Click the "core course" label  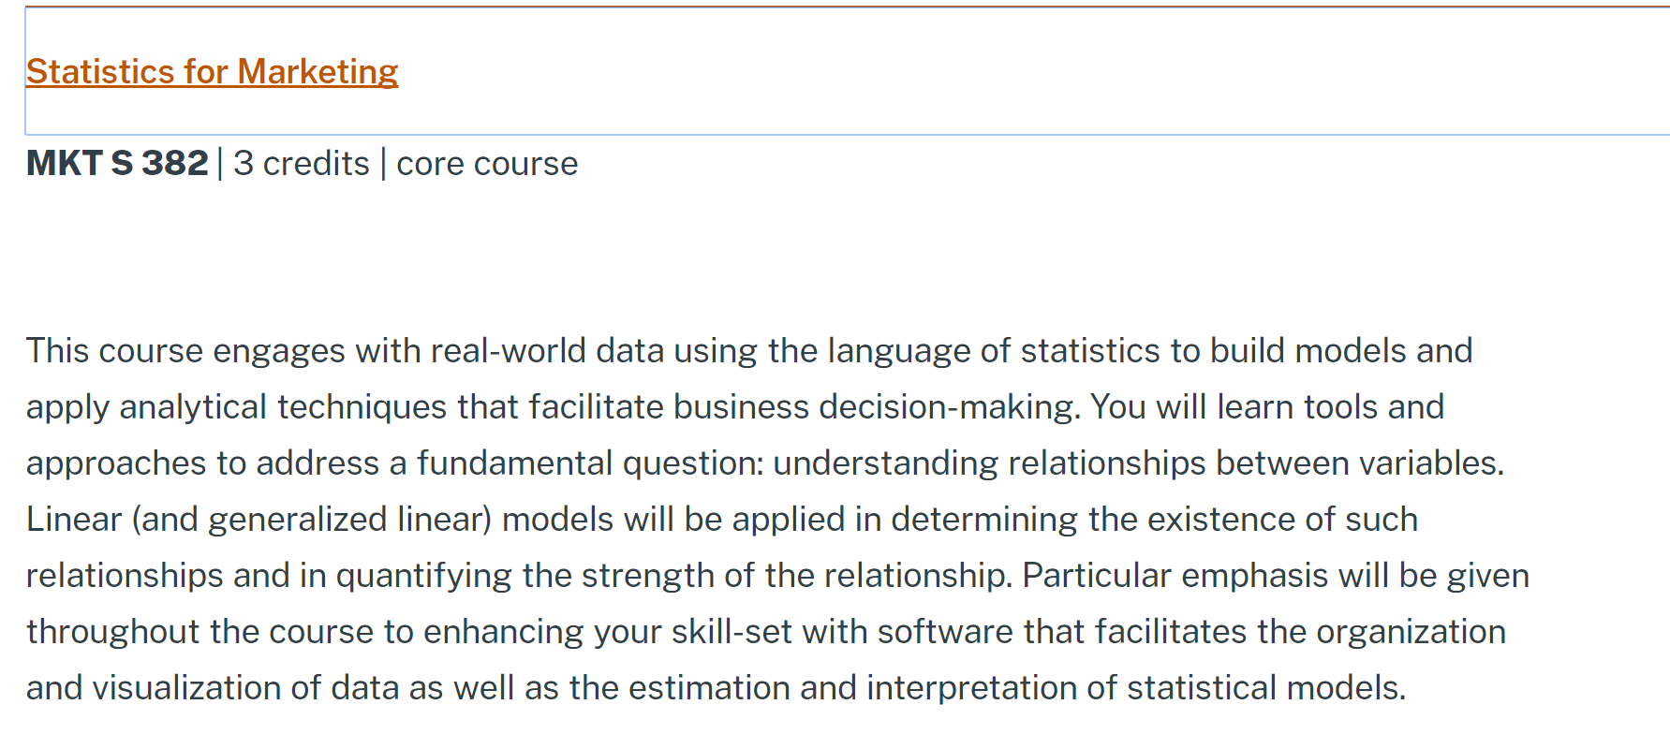(x=487, y=164)
